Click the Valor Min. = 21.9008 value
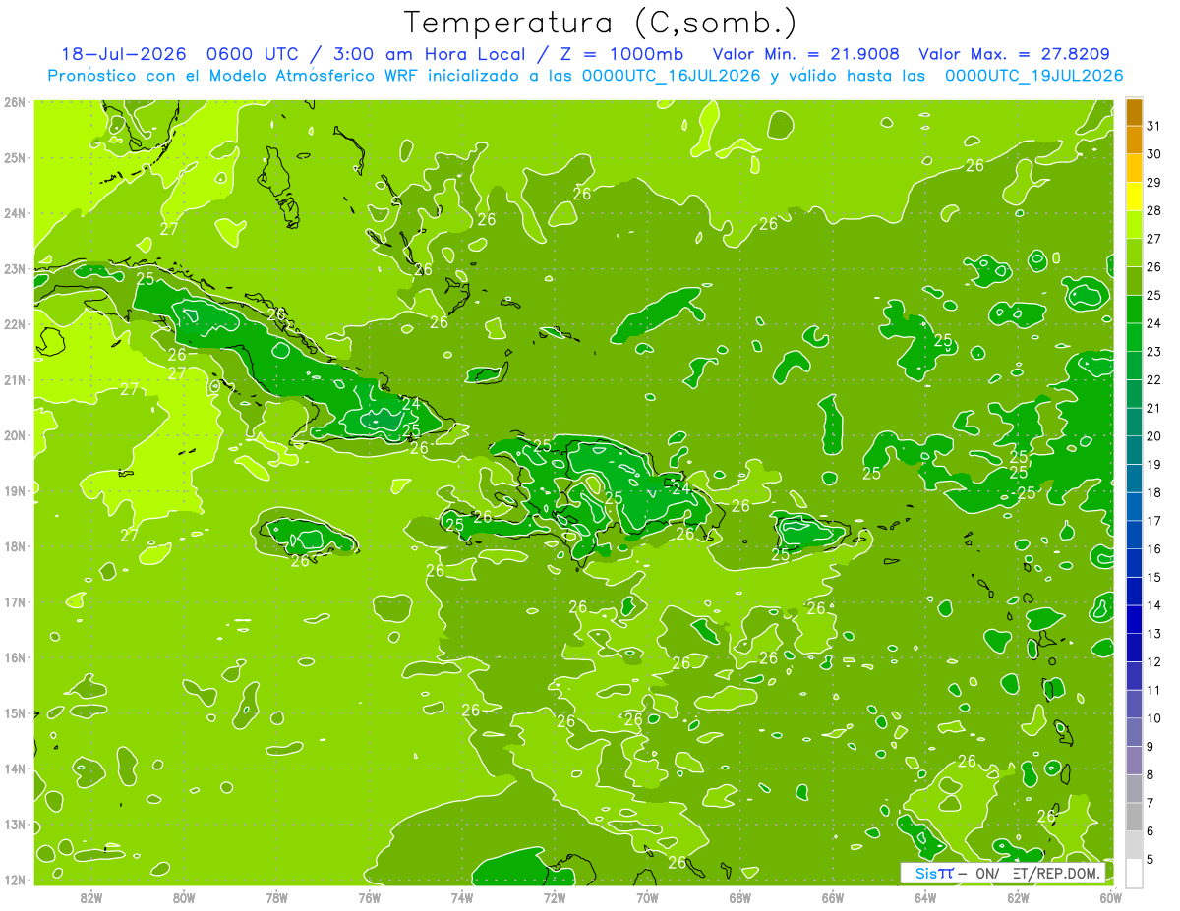 pyautogui.click(x=806, y=54)
